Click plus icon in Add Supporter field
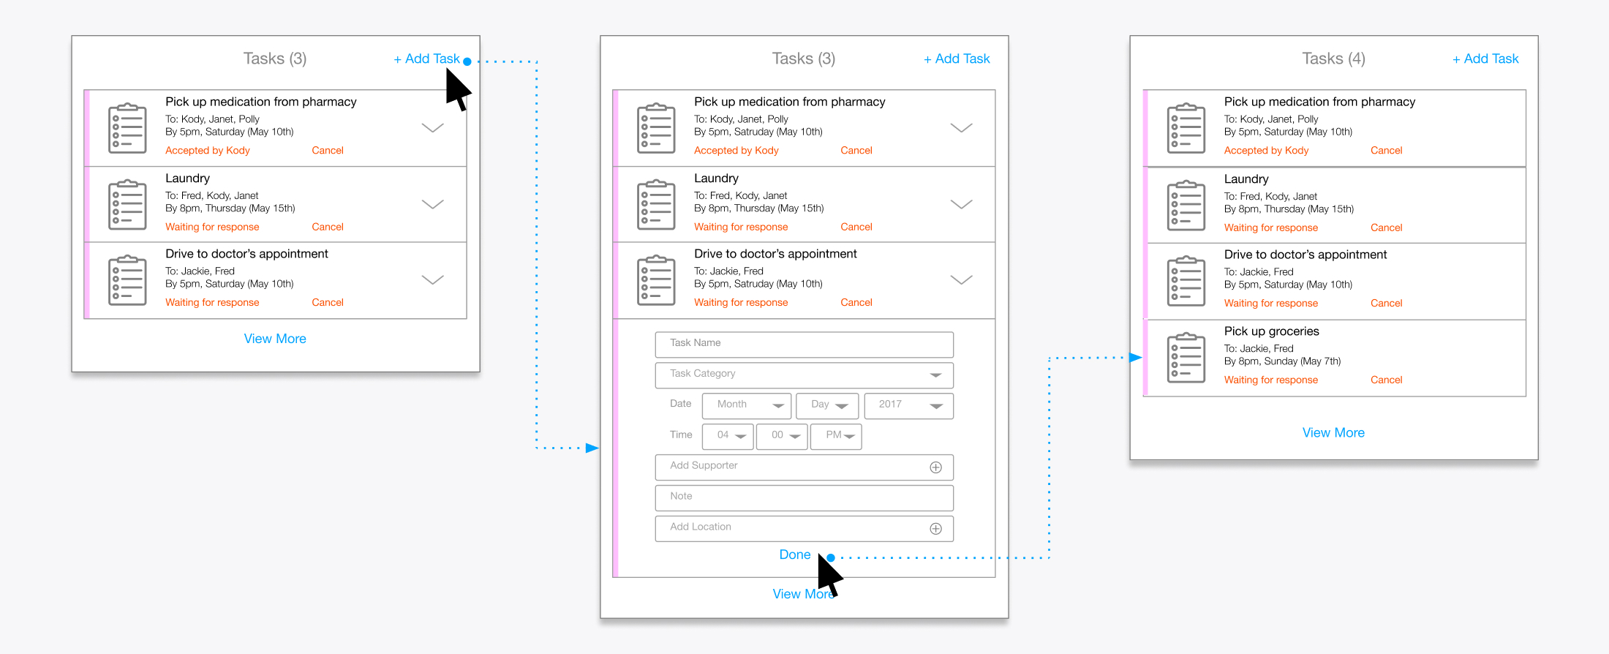The image size is (1609, 654). [x=935, y=467]
